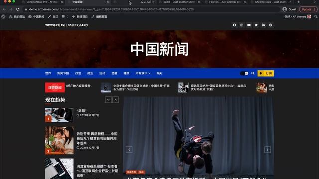Click ticker thumbnail beside 北京冬奥会 headline
319x179 pixels.
(x=106, y=88)
